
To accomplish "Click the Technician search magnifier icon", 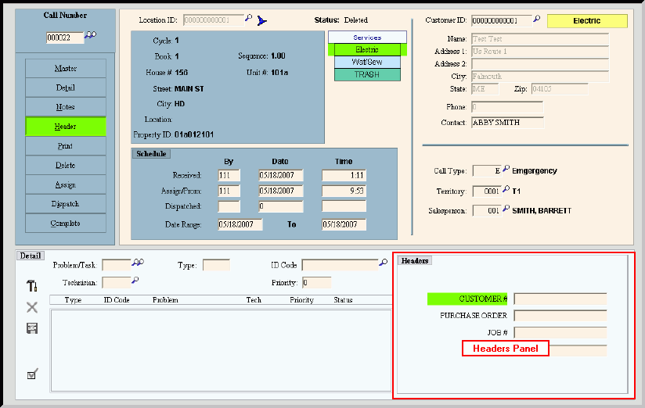I will tap(135, 281).
